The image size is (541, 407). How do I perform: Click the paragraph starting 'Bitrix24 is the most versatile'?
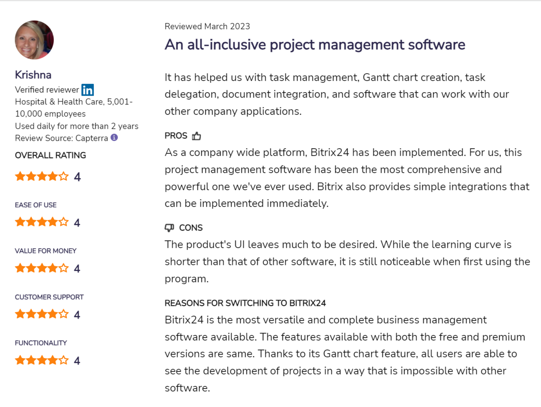pyautogui.click(x=345, y=354)
